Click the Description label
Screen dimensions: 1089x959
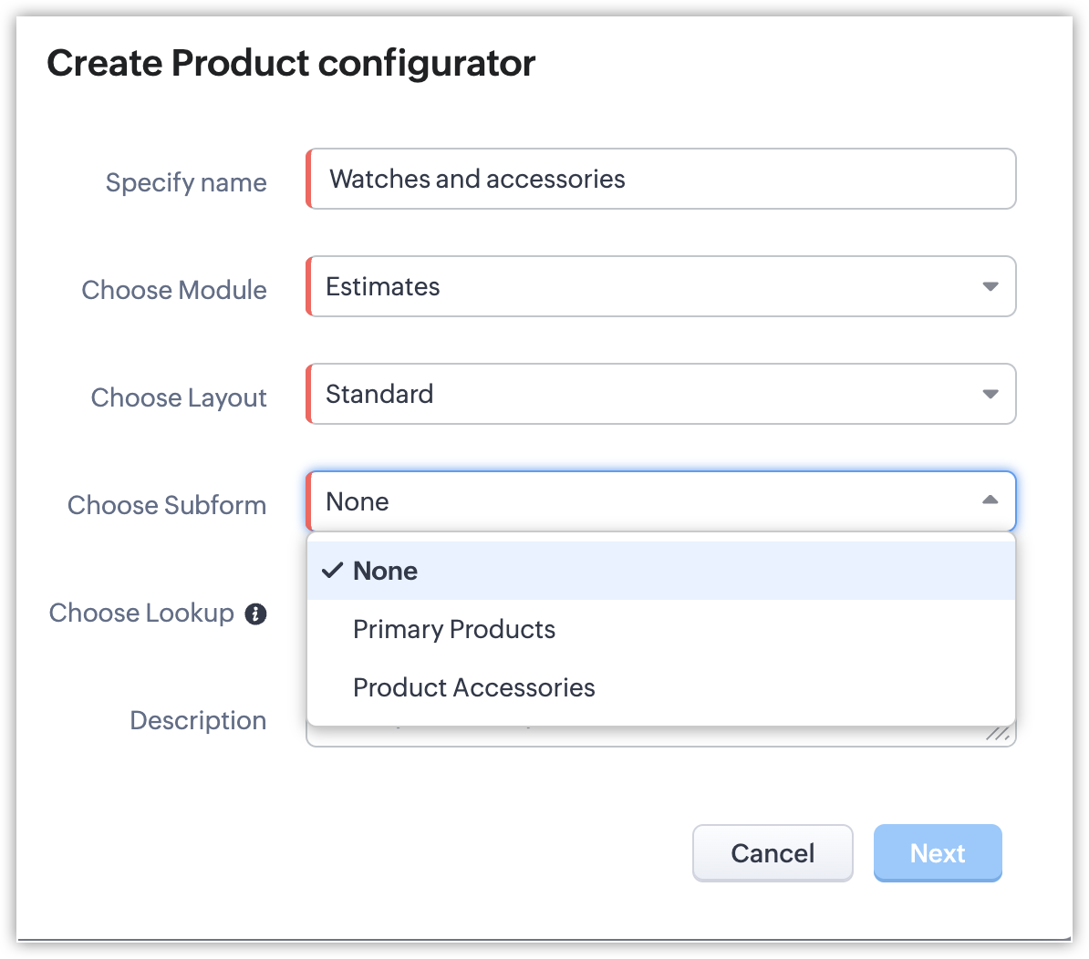tap(198, 720)
